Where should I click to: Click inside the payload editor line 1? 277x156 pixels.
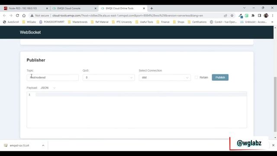[141, 94]
